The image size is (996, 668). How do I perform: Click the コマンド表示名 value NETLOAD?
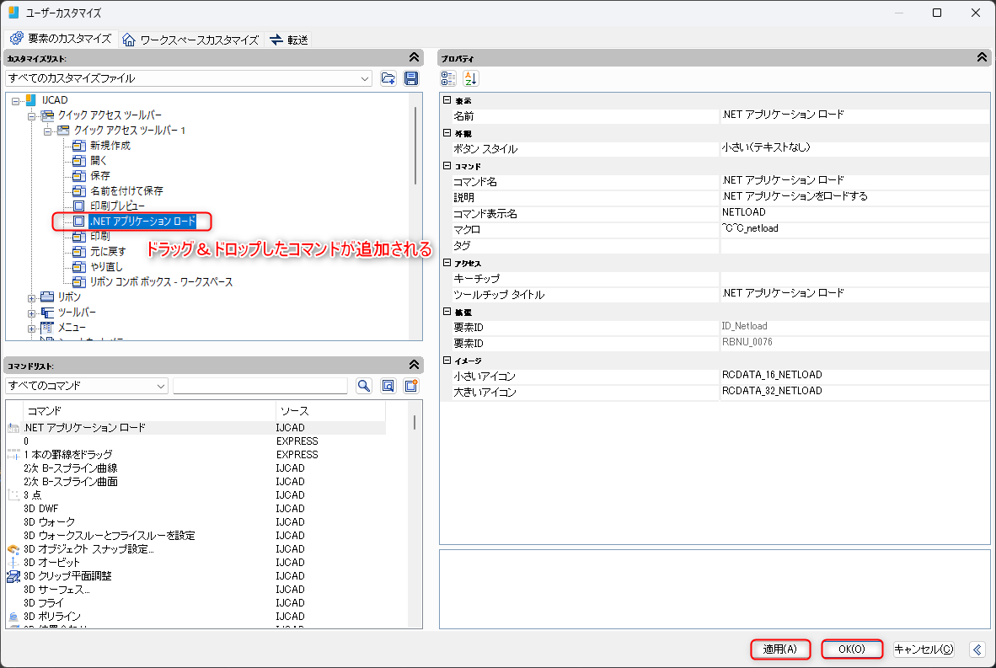tap(854, 213)
